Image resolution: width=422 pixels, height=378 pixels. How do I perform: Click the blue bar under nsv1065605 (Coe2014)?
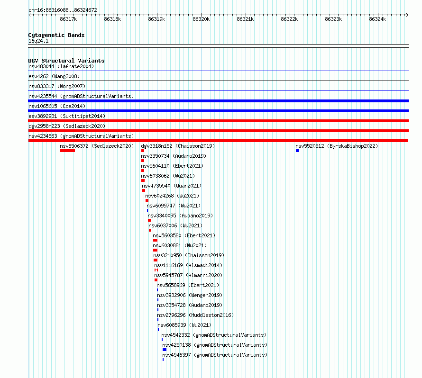pyautogui.click(x=218, y=111)
